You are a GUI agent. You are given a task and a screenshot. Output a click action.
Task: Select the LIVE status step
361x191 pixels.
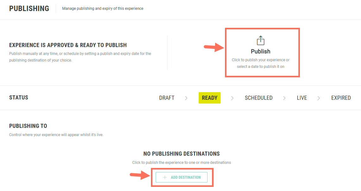(302, 98)
